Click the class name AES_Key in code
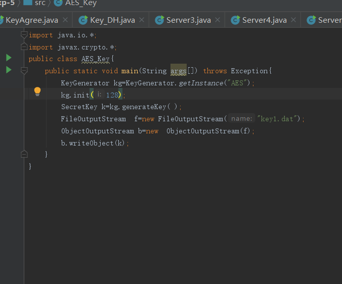The height and width of the screenshot is (284, 342). tap(96, 59)
